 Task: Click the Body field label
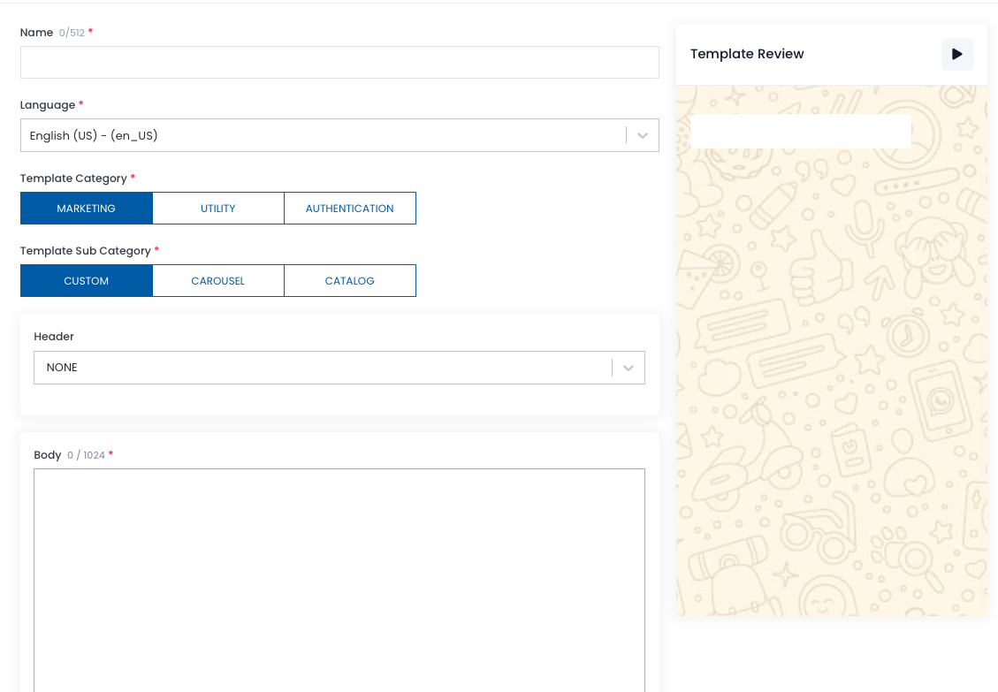pyautogui.click(x=47, y=455)
